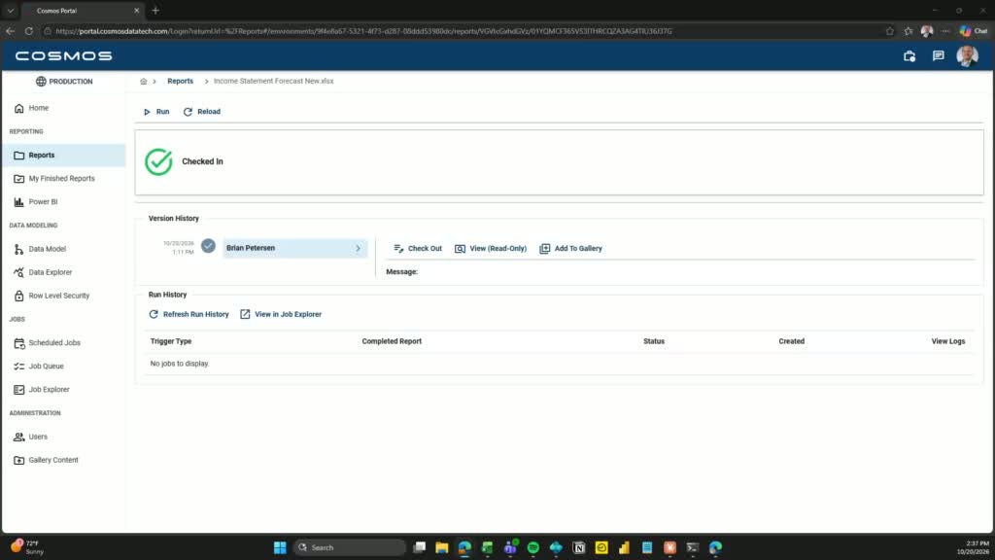This screenshot has width=995, height=560.
Task: Open Microsoft Teams from taskbar
Action: pos(510,547)
